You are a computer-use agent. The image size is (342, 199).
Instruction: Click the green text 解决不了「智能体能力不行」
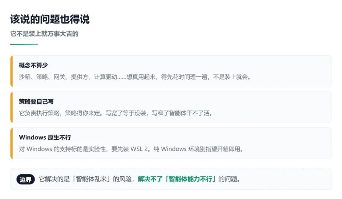pyautogui.click(x=177, y=179)
